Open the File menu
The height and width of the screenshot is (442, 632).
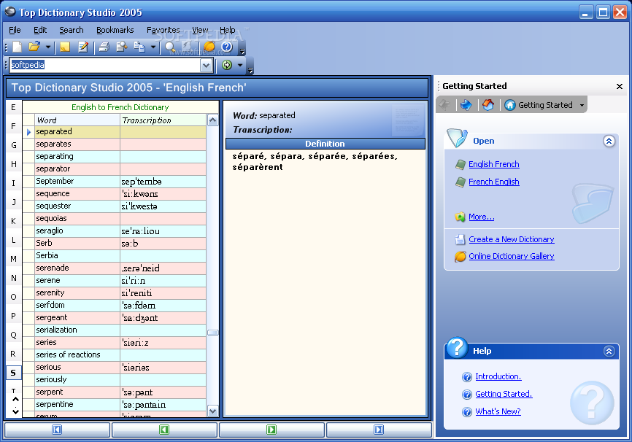tap(15, 30)
